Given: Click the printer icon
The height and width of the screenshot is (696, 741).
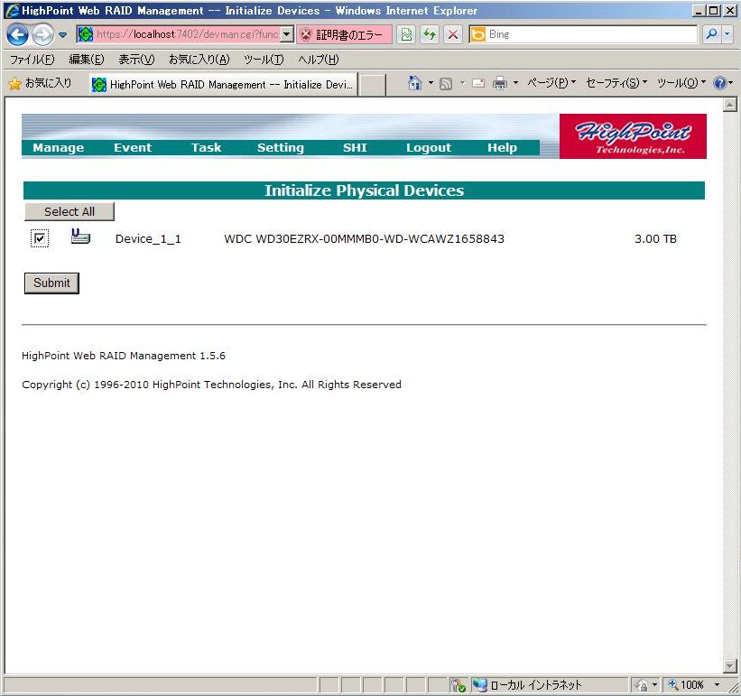Looking at the screenshot, I should pos(499,84).
